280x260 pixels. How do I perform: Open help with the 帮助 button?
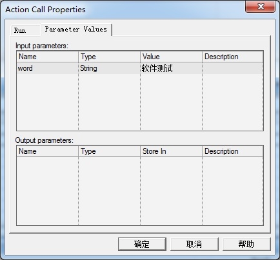click(246, 244)
